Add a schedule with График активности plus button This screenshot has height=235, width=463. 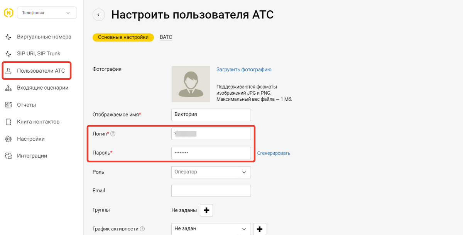tap(260, 229)
